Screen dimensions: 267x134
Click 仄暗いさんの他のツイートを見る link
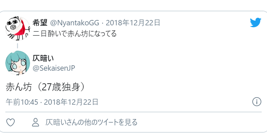click(91, 122)
